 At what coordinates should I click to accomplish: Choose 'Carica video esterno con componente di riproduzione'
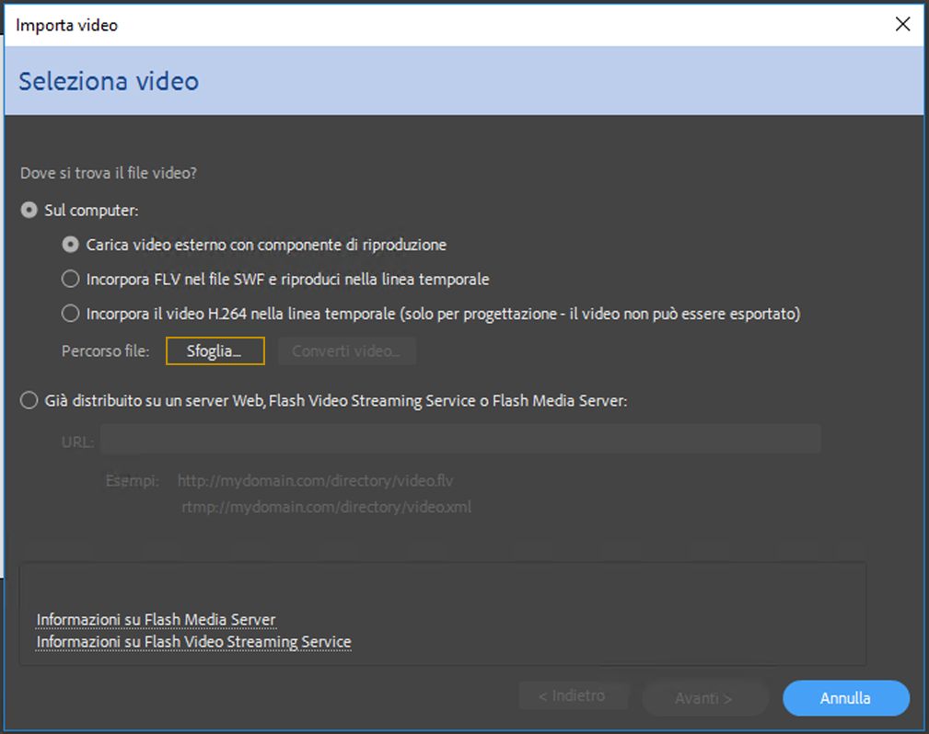coord(71,245)
